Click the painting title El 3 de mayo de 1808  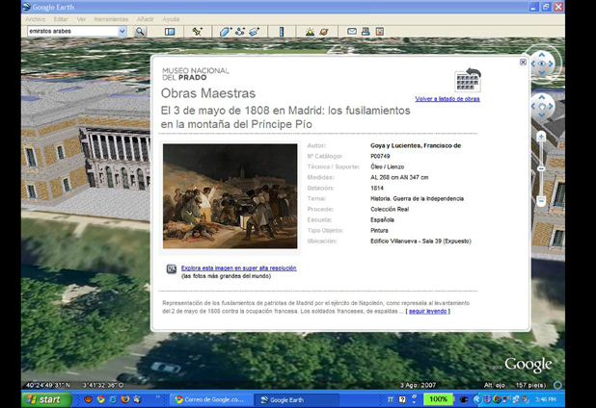(285, 117)
